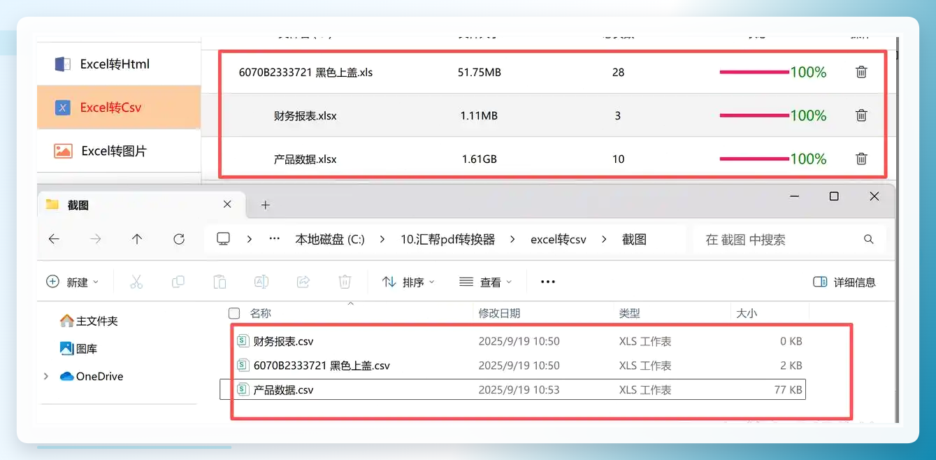This screenshot has width=936, height=460.
Task: Click progress bar of 6070B2333721 黑色上盖.xls
Action: point(754,72)
